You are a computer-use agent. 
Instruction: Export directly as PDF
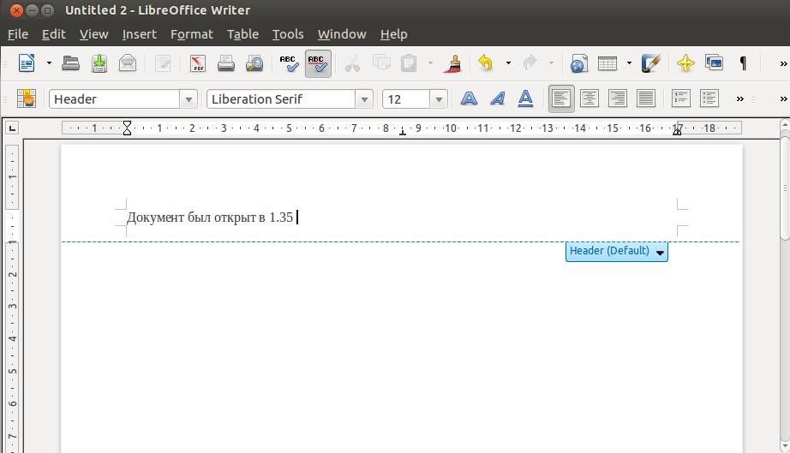pyautogui.click(x=197, y=63)
